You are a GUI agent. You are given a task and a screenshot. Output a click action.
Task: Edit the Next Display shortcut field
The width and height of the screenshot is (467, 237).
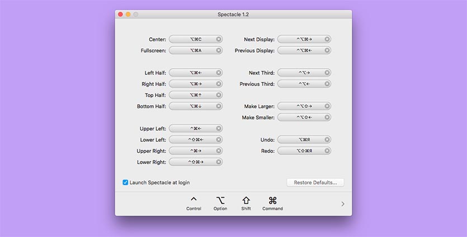[x=304, y=39]
